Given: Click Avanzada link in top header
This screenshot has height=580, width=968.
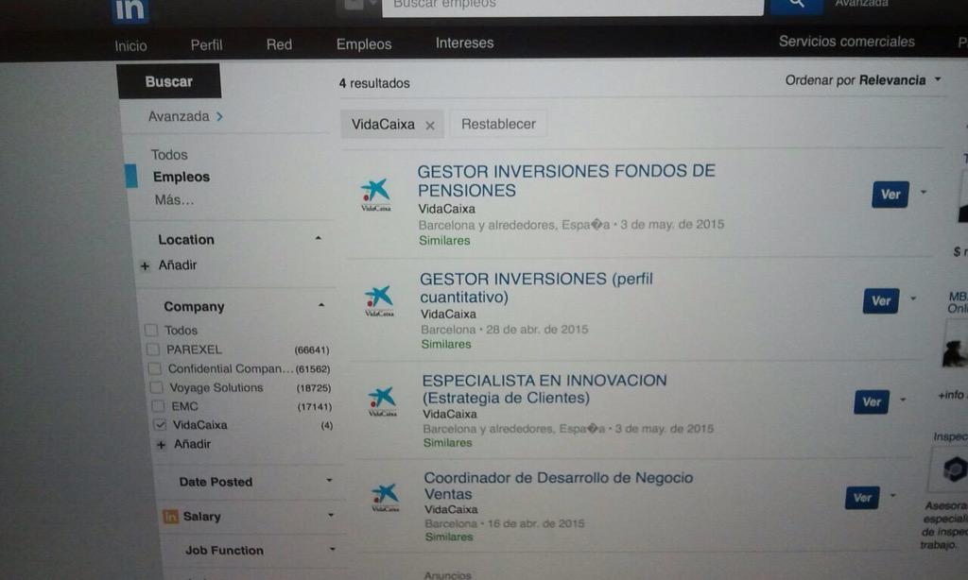Looking at the screenshot, I should click(861, 4).
